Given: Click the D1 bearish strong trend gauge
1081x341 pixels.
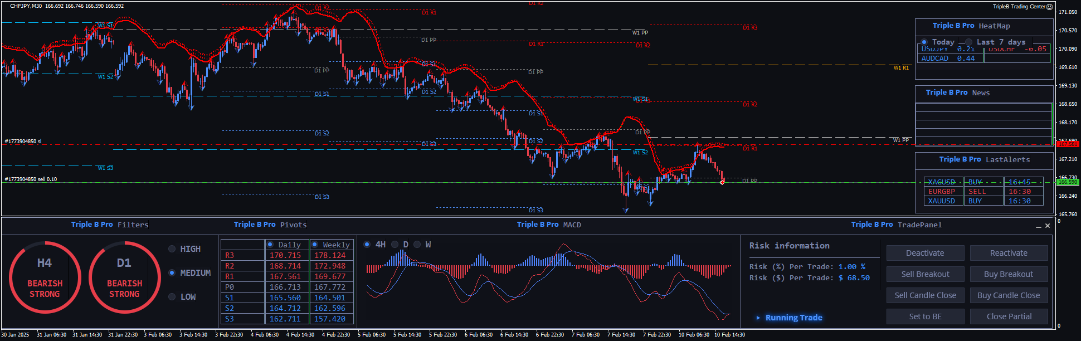Looking at the screenshot, I should (x=124, y=277).
